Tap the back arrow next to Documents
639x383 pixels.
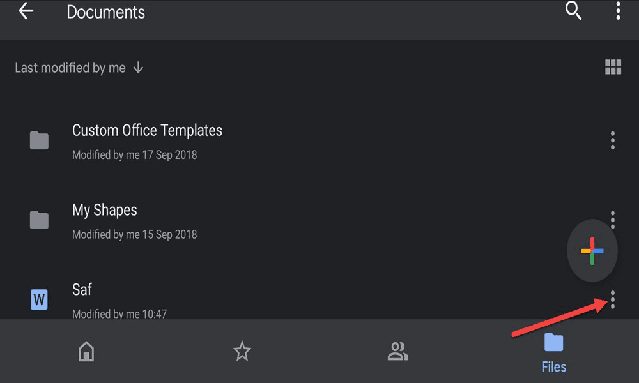[x=26, y=11]
